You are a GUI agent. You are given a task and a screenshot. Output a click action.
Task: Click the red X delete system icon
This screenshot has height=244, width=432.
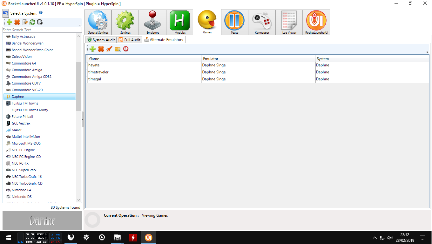17,22
